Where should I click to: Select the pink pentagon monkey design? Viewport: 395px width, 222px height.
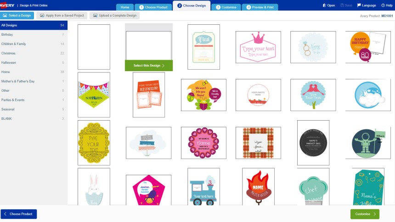pos(149,190)
